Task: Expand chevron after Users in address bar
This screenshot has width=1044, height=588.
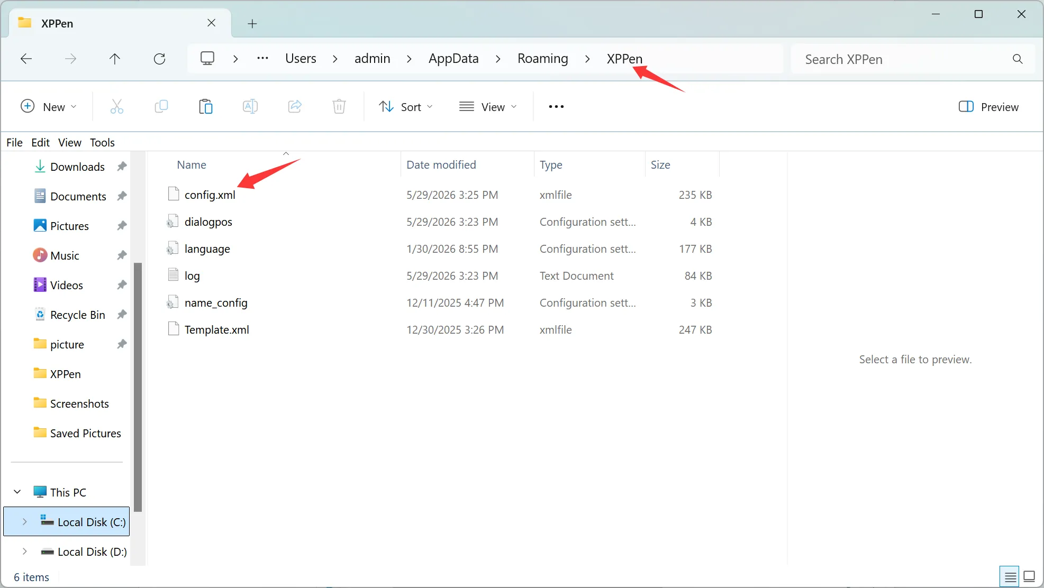Action: 335,59
